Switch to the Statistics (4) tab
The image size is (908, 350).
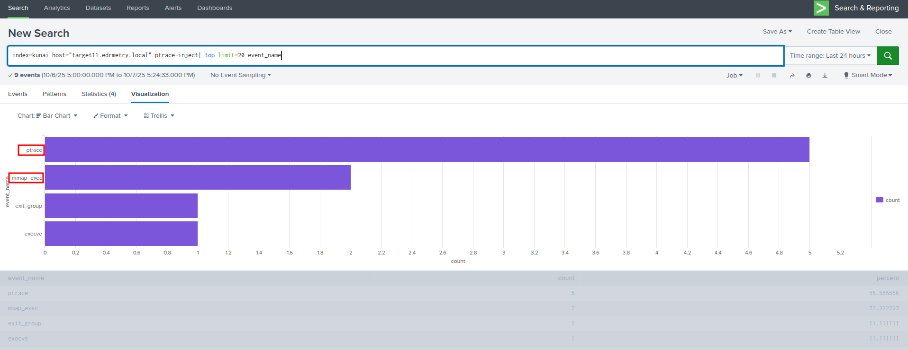(99, 94)
